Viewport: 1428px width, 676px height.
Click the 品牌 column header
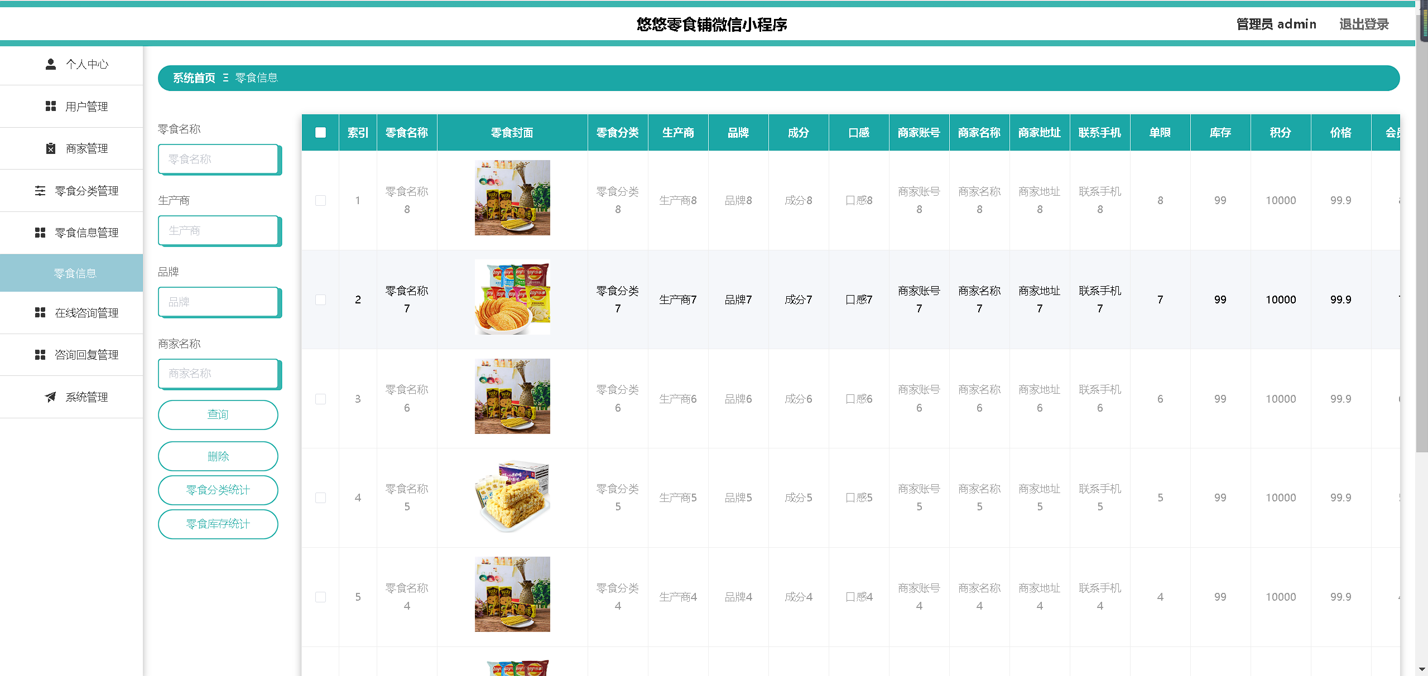click(x=738, y=133)
